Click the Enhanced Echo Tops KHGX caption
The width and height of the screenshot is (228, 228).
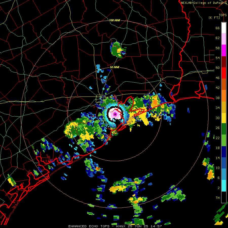pos(115,226)
